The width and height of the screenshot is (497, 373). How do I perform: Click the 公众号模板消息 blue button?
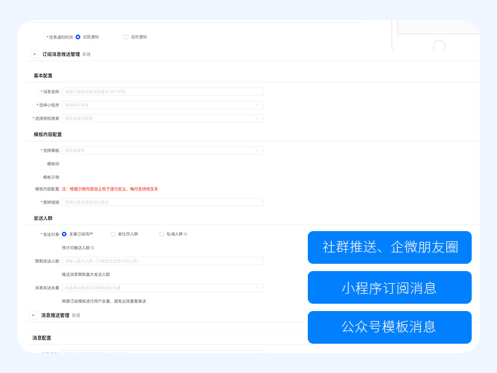click(390, 327)
